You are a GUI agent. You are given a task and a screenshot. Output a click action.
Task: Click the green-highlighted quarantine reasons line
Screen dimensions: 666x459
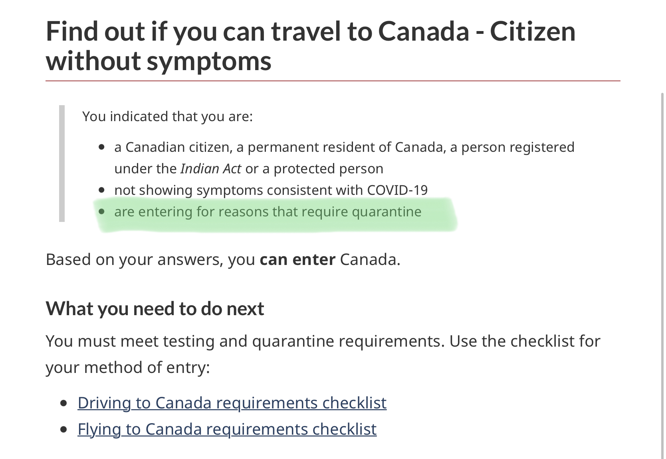point(268,212)
